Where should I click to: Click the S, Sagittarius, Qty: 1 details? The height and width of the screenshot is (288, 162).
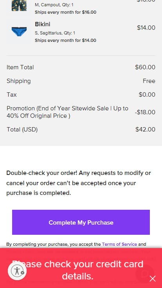tap(55, 33)
